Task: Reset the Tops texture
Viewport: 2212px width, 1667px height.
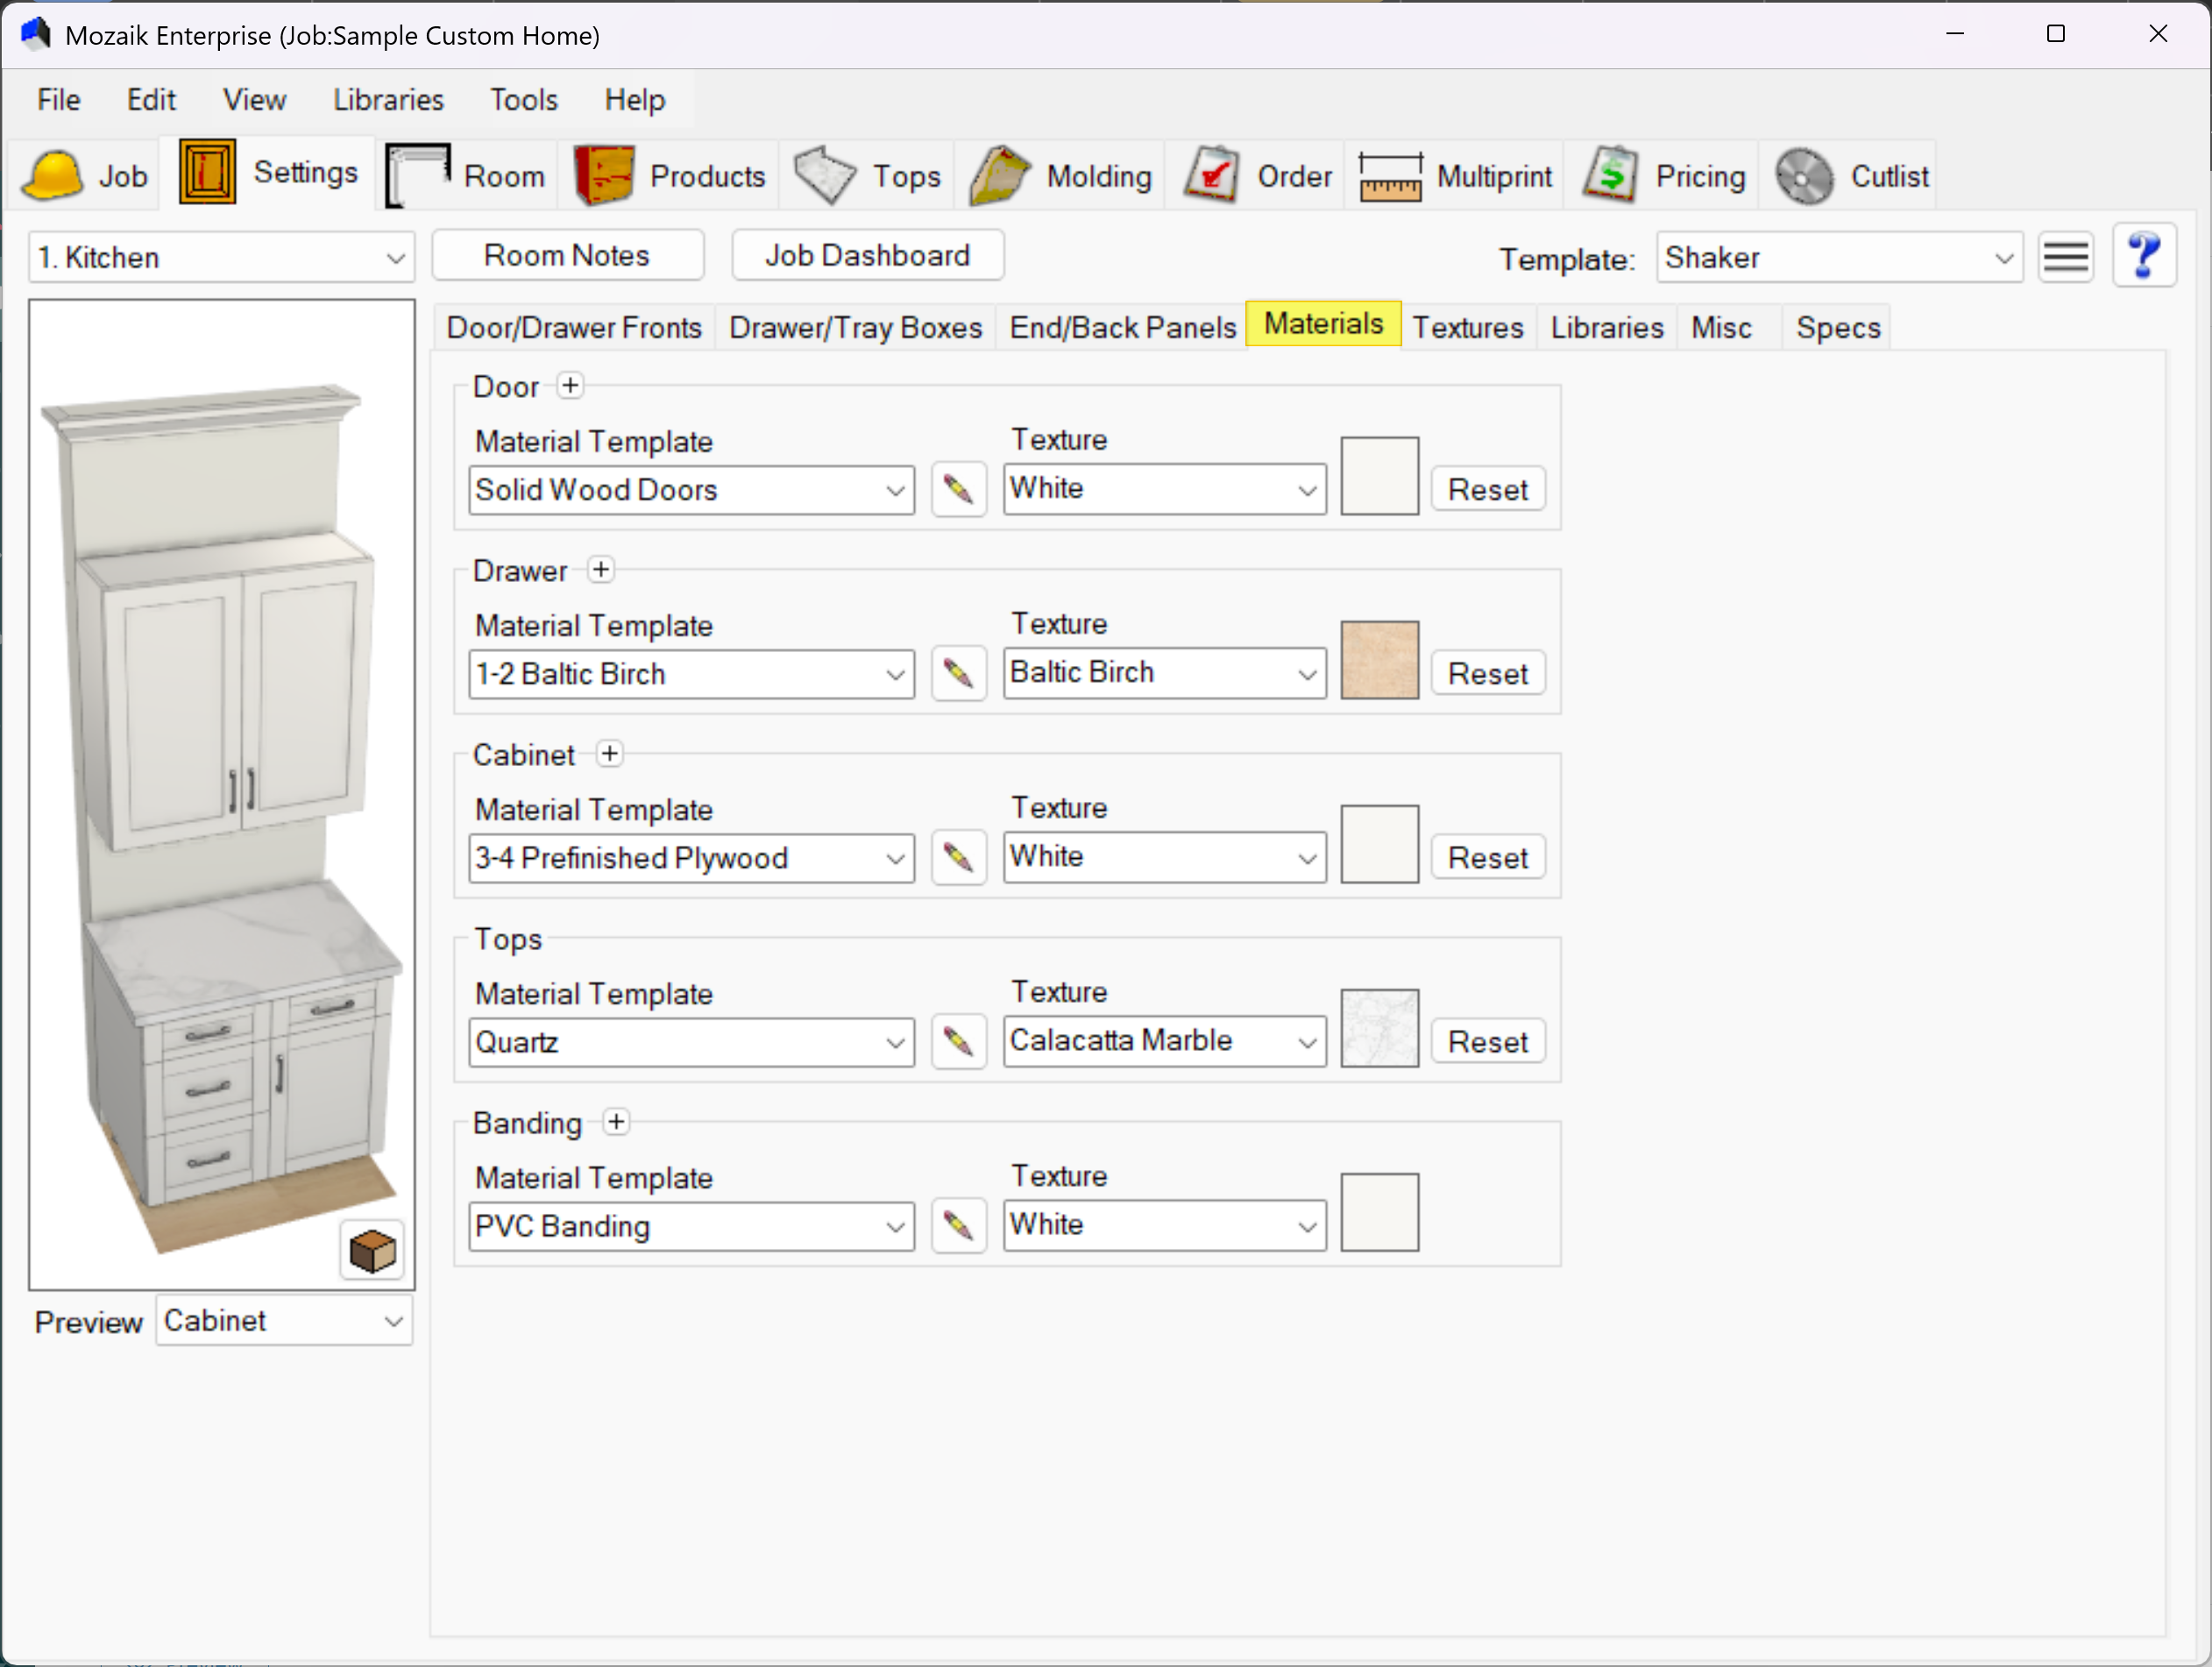Action: pyautogui.click(x=1487, y=1042)
